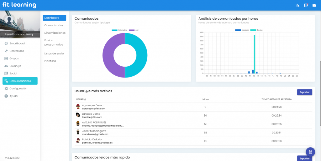321x161 pixels.
Task: Click the translate language icon
Action: click(x=297, y=5)
